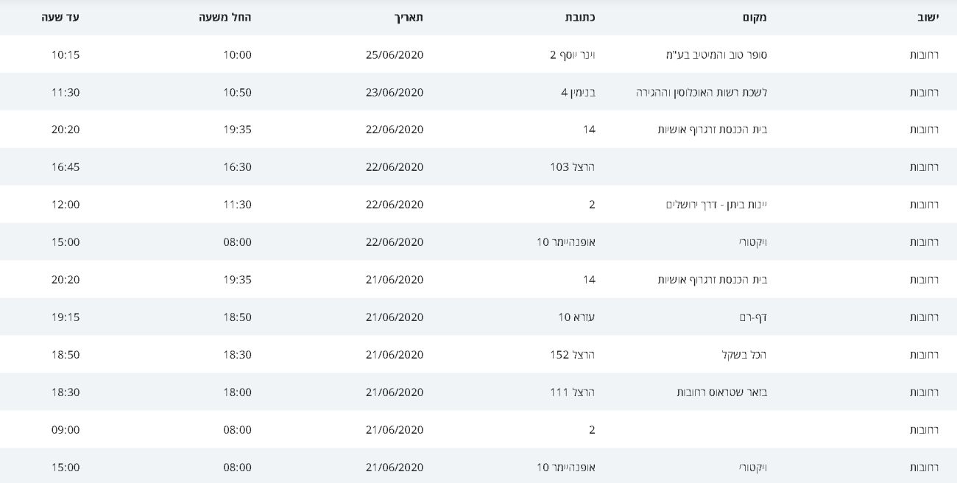Click the הכל בשקל place cell
The width and height of the screenshot is (957, 483).
click(744, 355)
